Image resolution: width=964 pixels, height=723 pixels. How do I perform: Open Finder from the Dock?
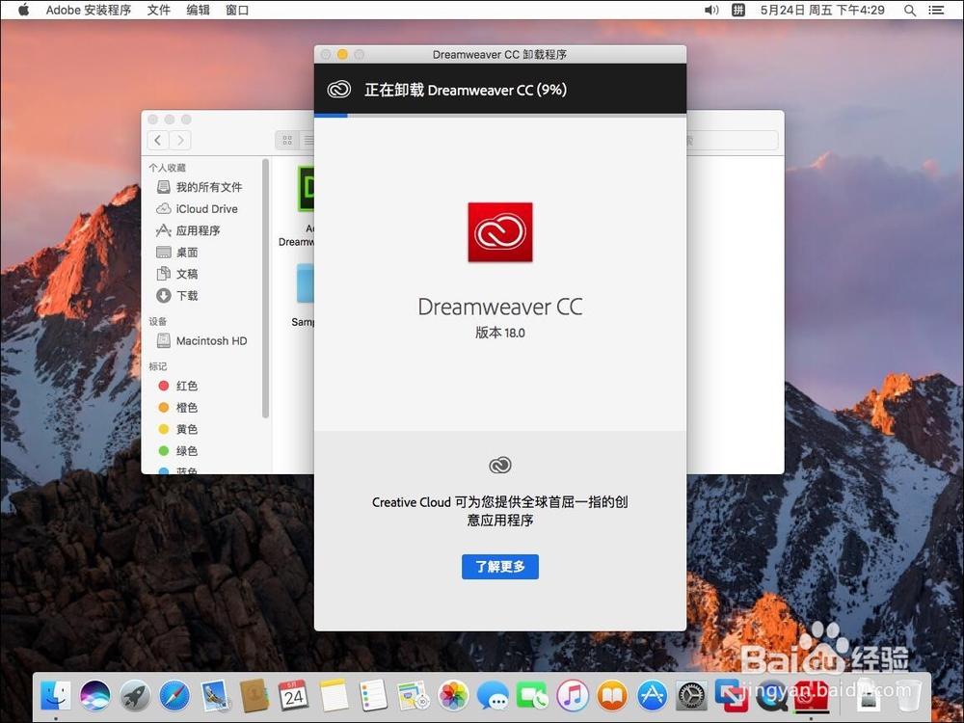click(x=56, y=696)
